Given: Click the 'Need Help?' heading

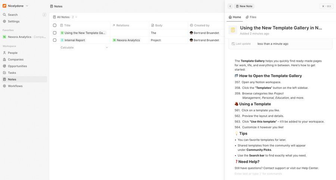Looking at the screenshot, I should [x=249, y=162].
